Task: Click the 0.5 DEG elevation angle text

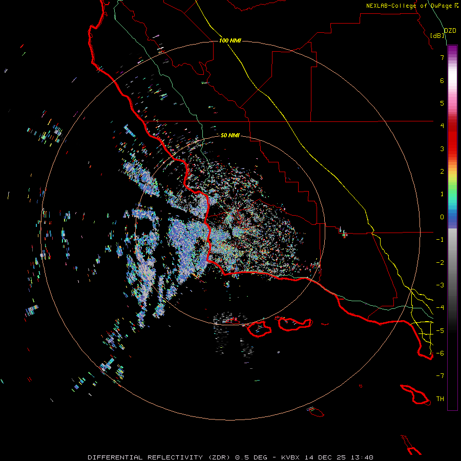Action: coord(252,457)
